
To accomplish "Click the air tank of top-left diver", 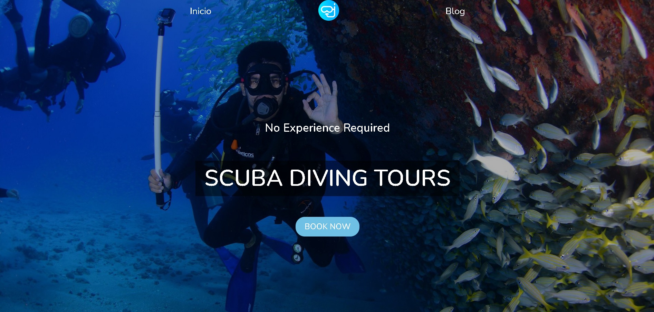I will (80, 25).
